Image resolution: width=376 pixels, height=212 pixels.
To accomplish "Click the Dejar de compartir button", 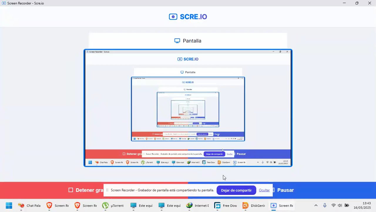I will pos(236,190).
